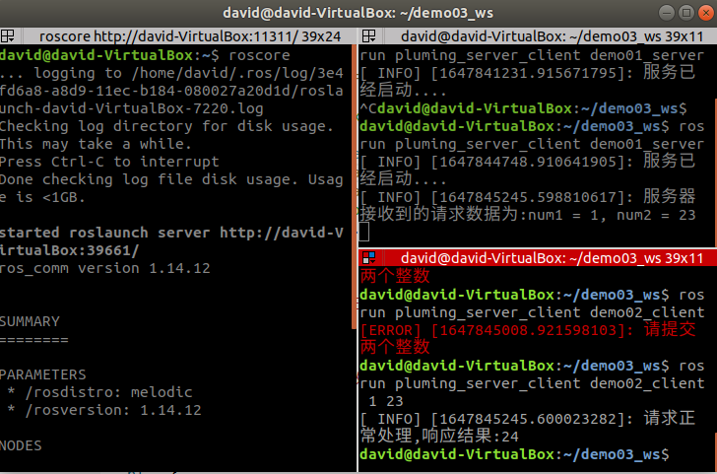Click the INFO timestamp 1647845245.600023282
Viewport: 717px width, 474px height.
pos(529,419)
